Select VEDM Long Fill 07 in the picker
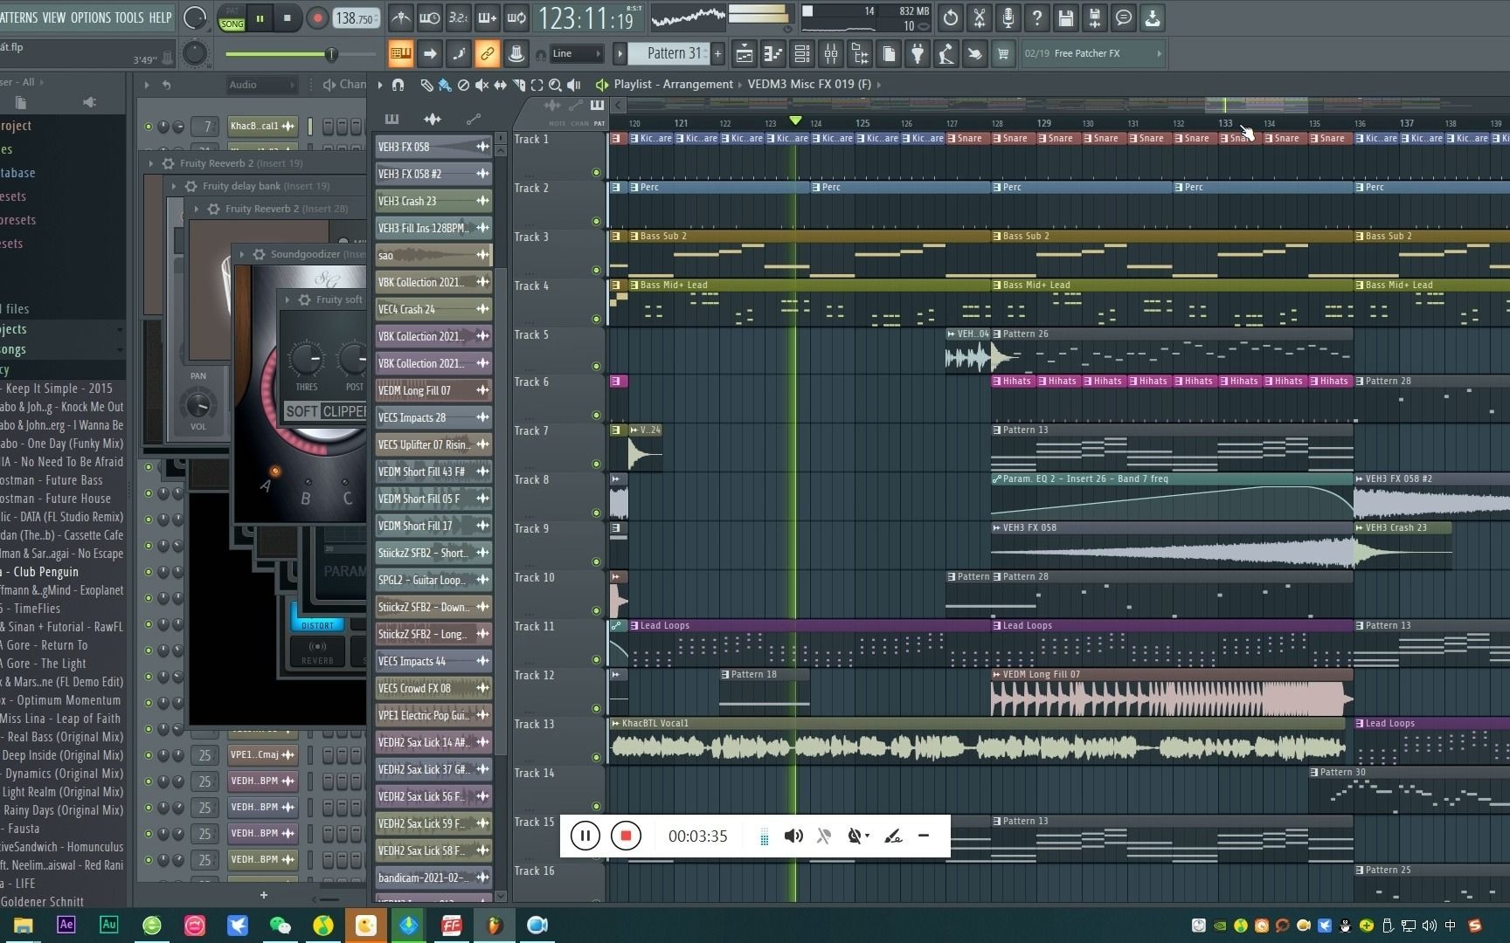Screen dimensions: 1510x943 tap(433, 390)
